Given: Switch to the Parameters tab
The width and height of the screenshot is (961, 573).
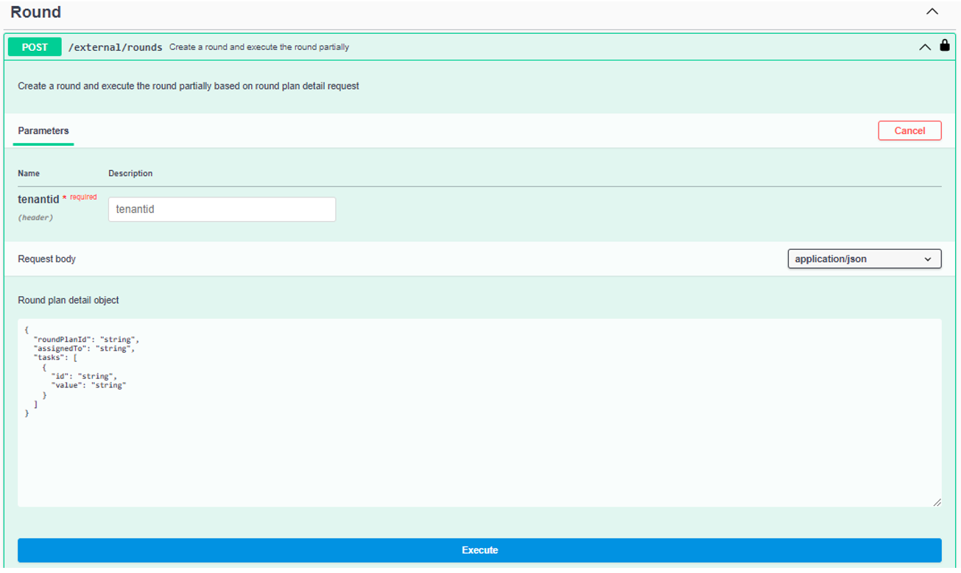Looking at the screenshot, I should click(43, 131).
